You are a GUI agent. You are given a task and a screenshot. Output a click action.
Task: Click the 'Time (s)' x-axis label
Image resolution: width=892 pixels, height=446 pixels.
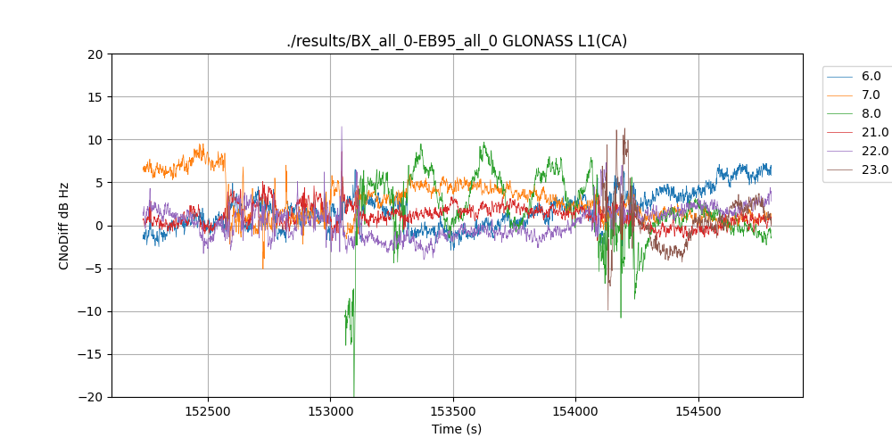click(457, 429)
